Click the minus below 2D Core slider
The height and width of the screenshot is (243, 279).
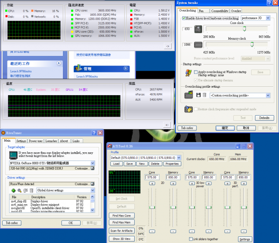152,231
